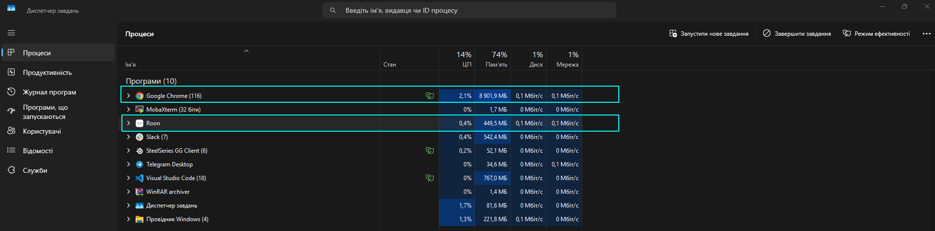
Task: Sort by ЦП column header
Action: click(x=457, y=59)
